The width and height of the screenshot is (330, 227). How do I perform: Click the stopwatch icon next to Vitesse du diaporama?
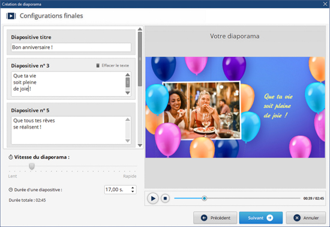click(11, 157)
